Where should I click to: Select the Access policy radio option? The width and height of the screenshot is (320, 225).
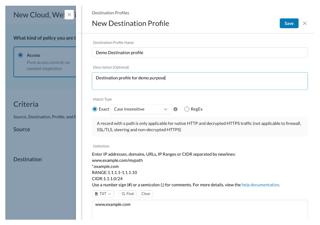pyautogui.click(x=21, y=55)
